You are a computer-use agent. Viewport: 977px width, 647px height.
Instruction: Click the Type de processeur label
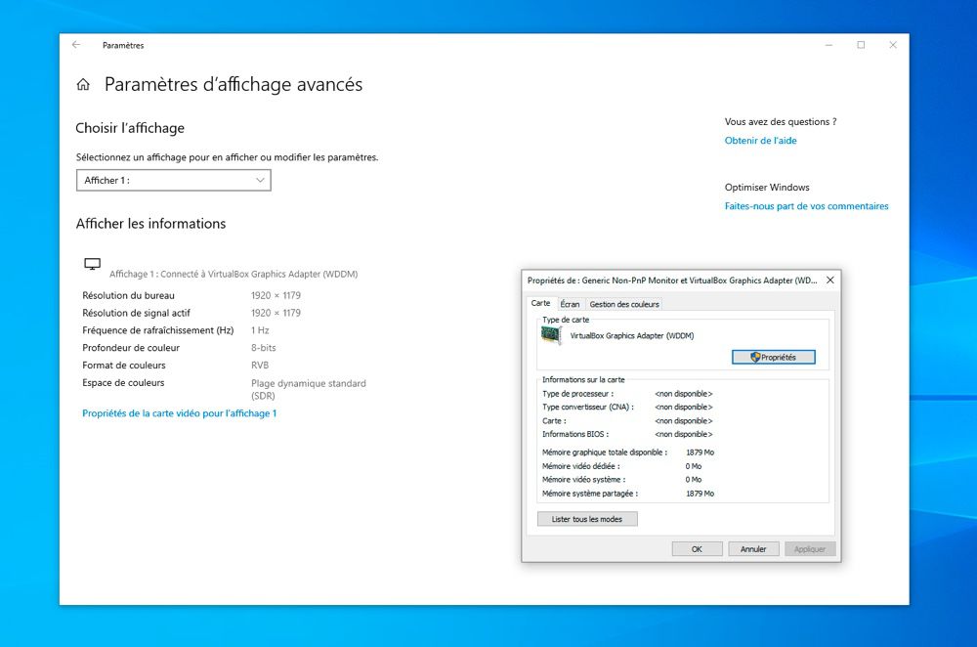pos(577,394)
